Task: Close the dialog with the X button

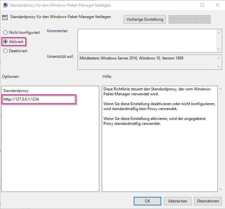Action: pos(217,5)
